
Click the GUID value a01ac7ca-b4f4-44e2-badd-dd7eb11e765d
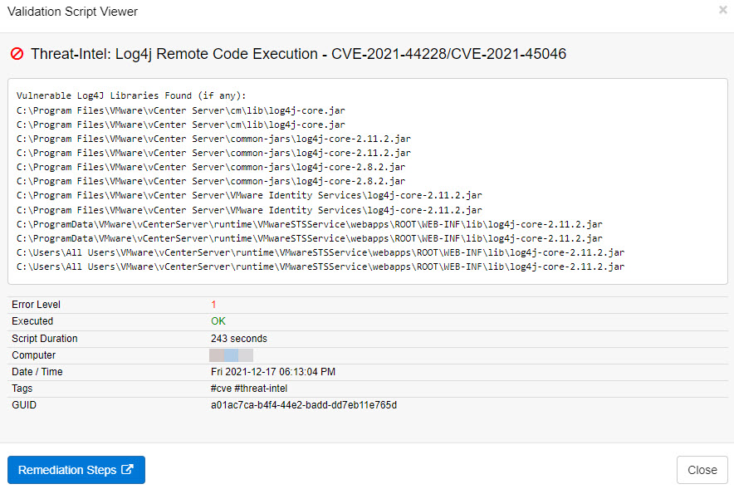[304, 405]
